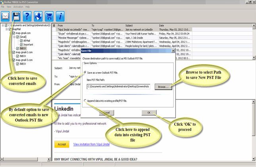Click Browse to choose PST path
This screenshot has height=167, width=256.
(x=163, y=87)
